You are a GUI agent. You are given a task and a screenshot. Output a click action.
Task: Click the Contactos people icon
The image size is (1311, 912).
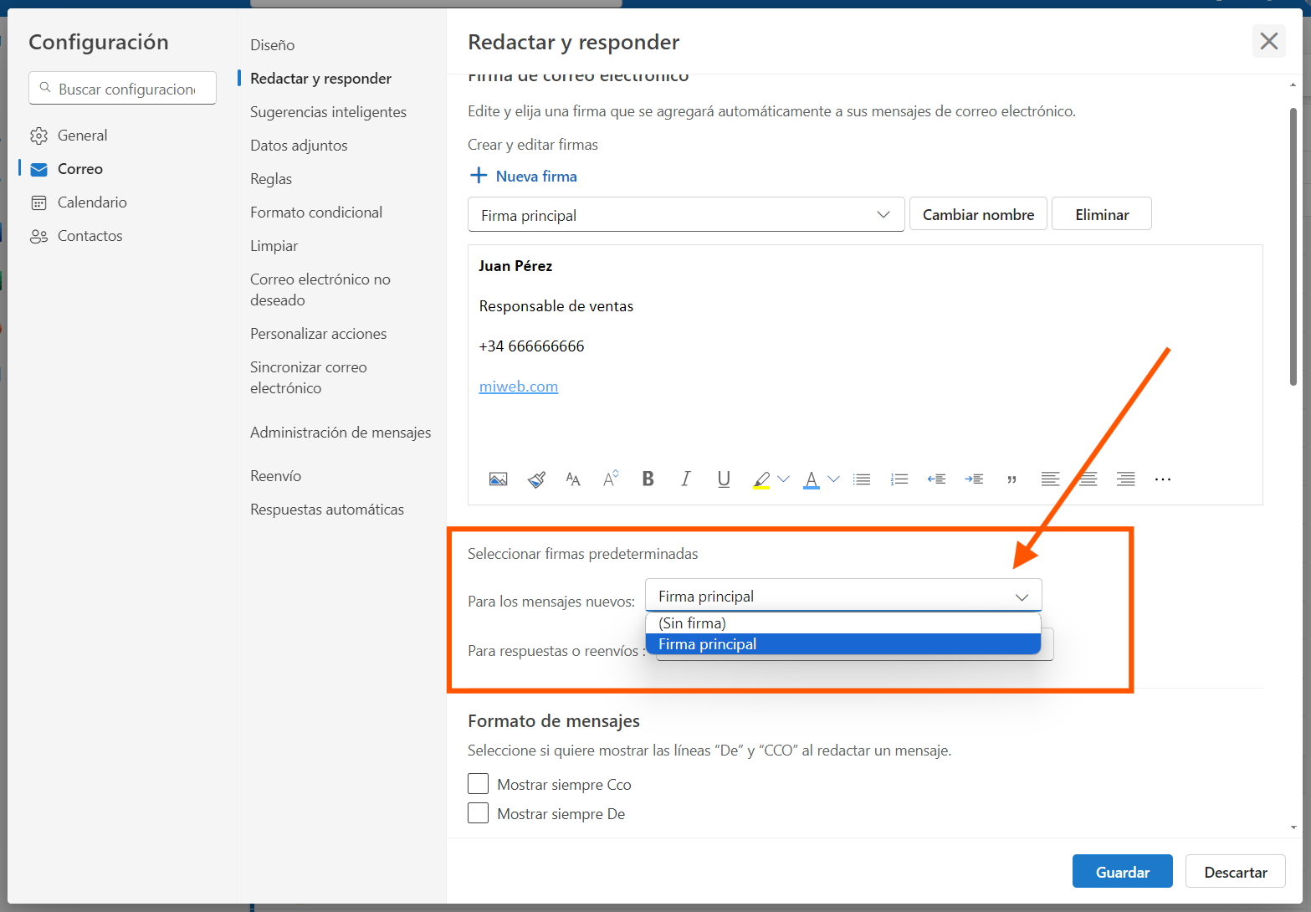pos(38,236)
